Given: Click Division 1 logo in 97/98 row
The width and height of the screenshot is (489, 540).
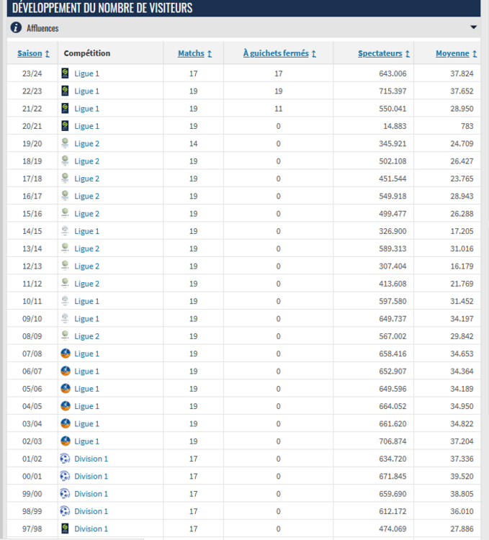Looking at the screenshot, I should (x=65, y=528).
